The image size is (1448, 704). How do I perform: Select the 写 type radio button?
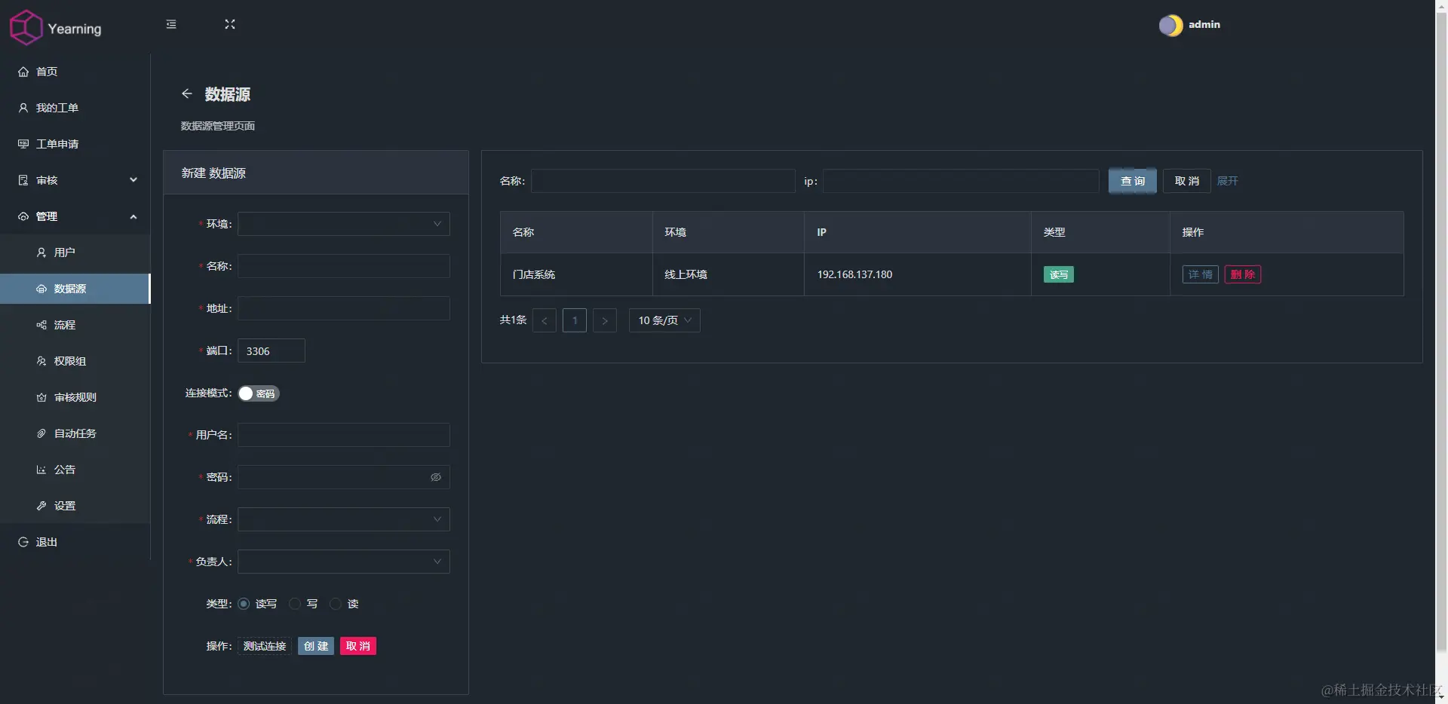point(295,604)
